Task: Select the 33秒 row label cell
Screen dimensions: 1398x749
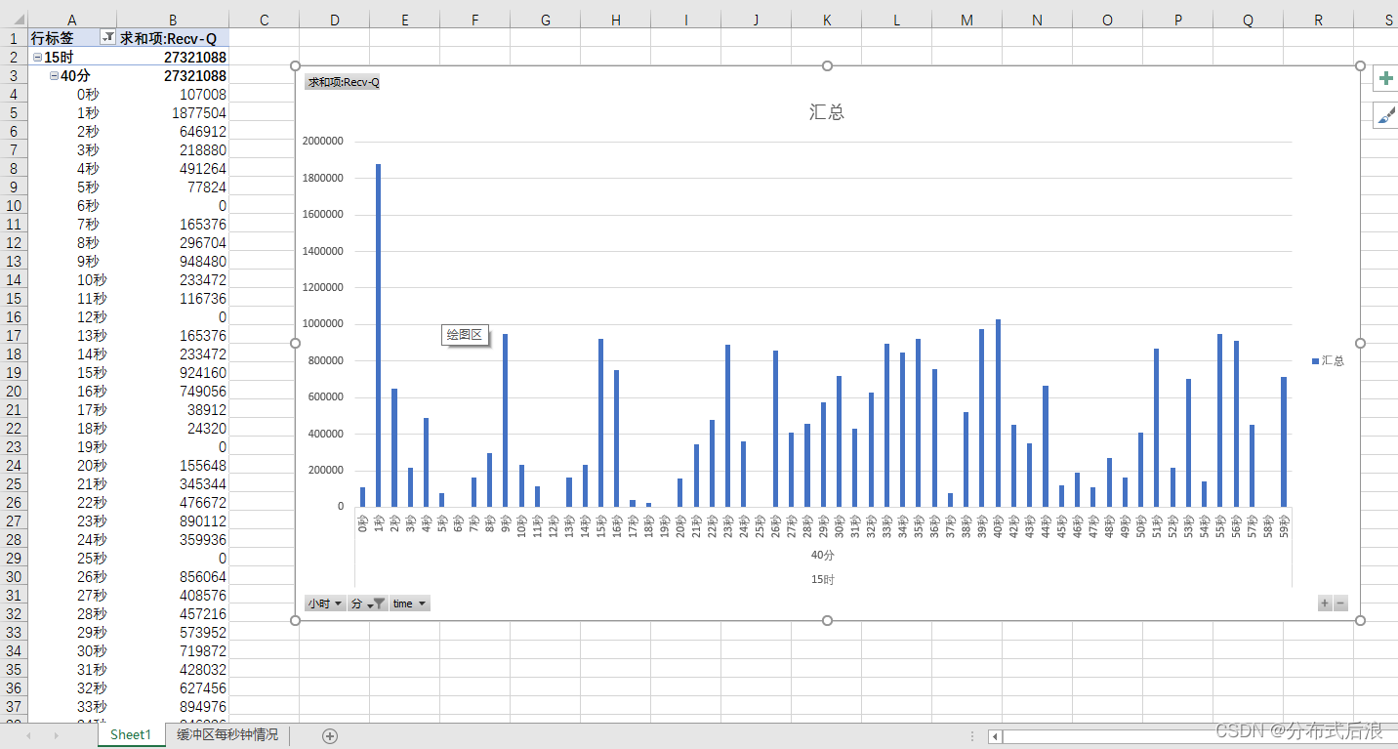Action: 71,706
